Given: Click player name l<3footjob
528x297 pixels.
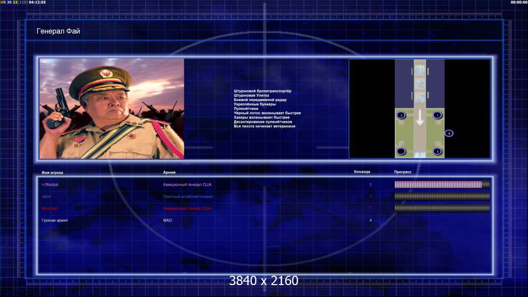Looking at the screenshot, I should (50, 185).
